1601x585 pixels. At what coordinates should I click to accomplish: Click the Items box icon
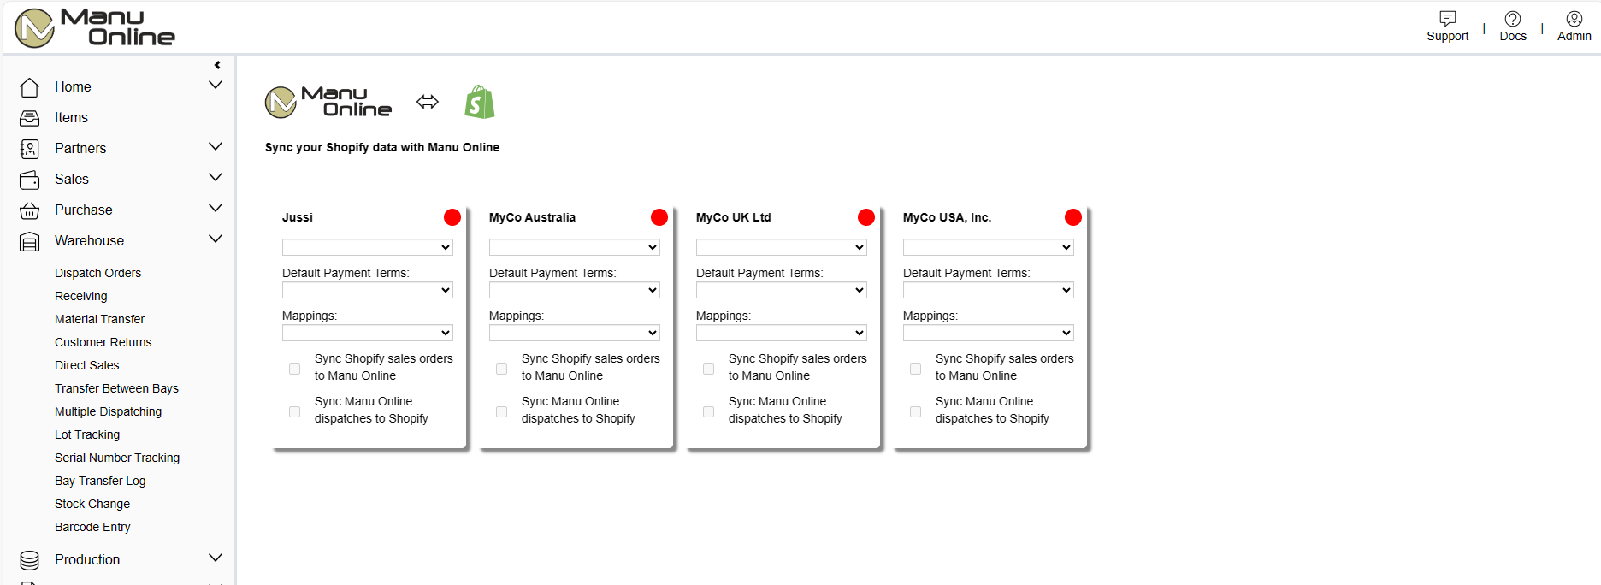point(30,118)
